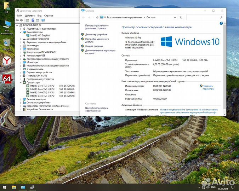Viewport: 239px width, 191px height.
Task: Expand Дисковые устройства
Action: point(21,39)
